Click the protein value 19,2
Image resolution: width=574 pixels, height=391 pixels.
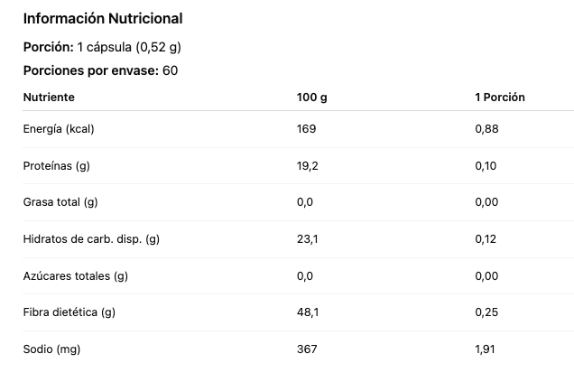point(308,165)
